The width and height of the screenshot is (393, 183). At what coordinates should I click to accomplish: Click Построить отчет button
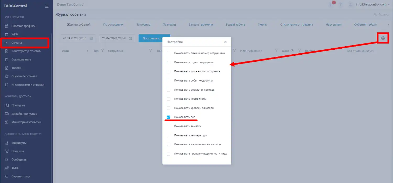(154, 38)
